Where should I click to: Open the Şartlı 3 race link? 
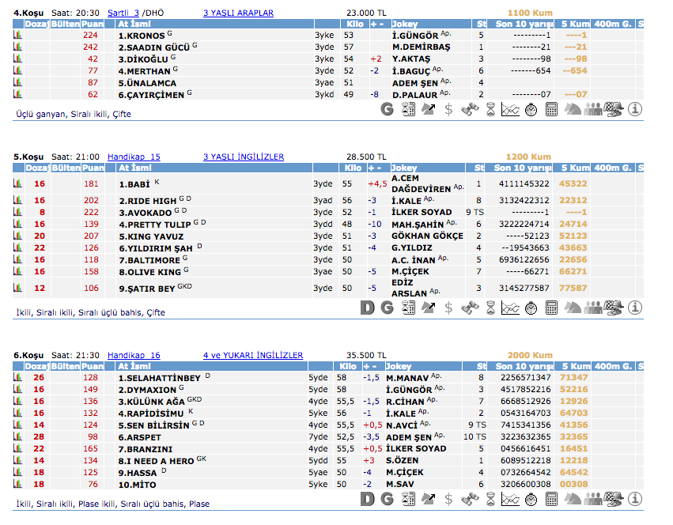click(123, 13)
